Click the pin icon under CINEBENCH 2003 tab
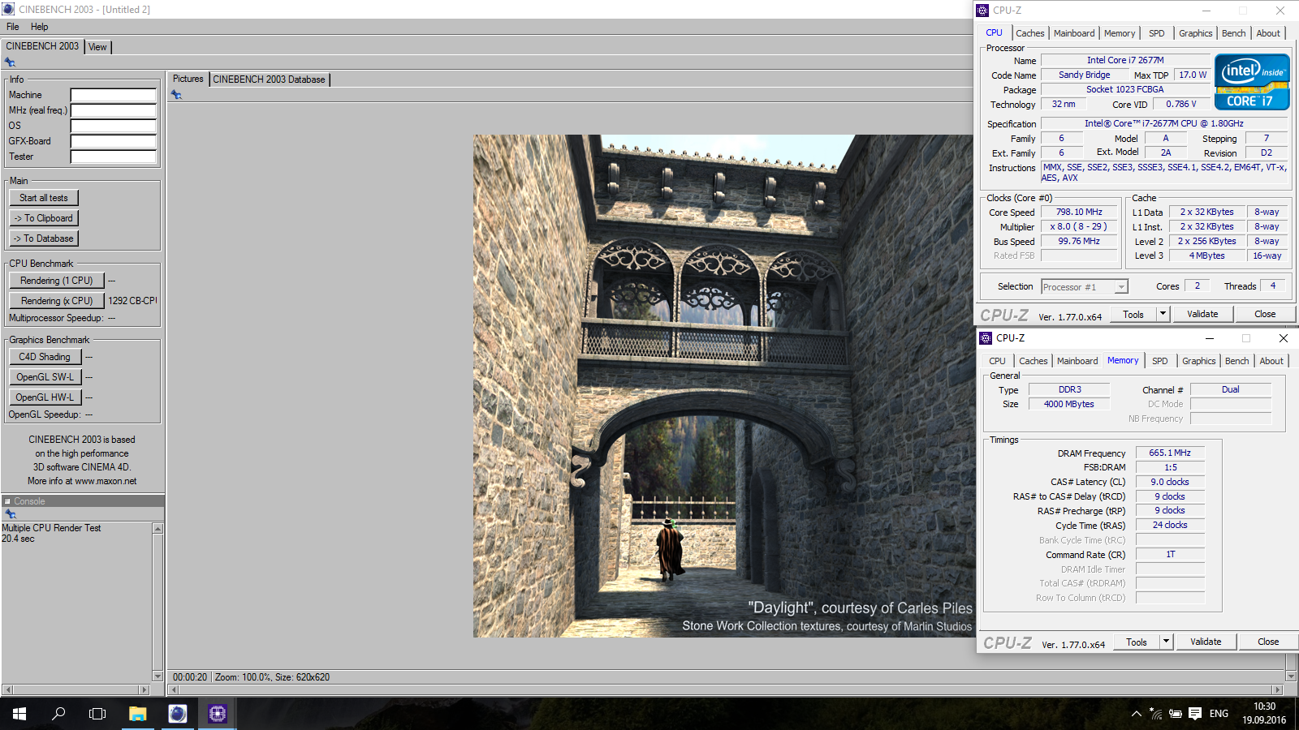This screenshot has height=730, width=1299. [x=10, y=62]
